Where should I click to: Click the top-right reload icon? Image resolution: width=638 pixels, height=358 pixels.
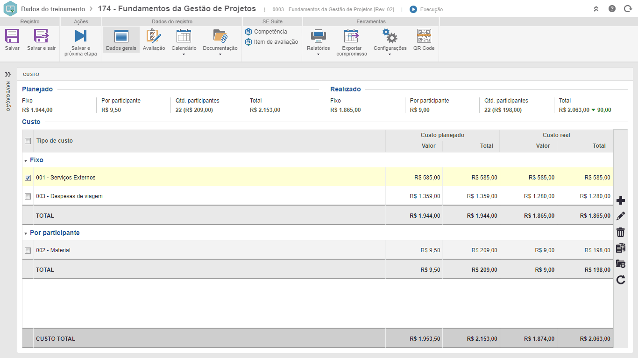point(628,9)
